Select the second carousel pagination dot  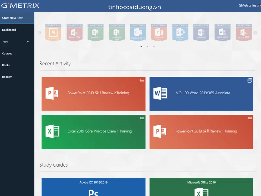(x=147, y=46)
